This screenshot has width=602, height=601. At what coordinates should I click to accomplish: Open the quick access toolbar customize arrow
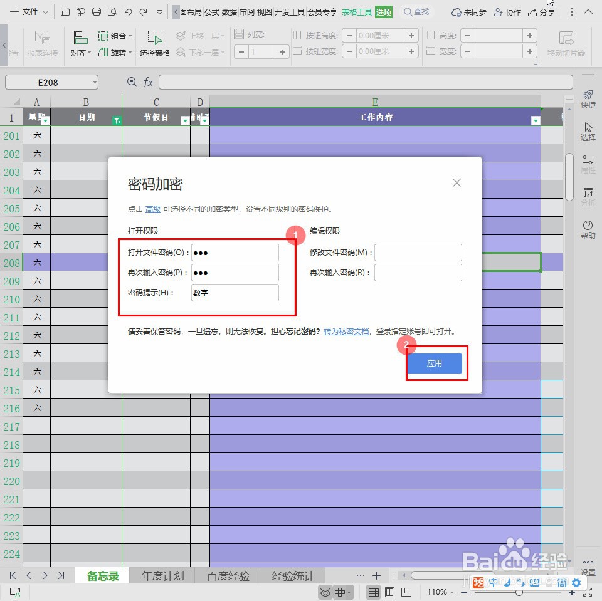[160, 13]
